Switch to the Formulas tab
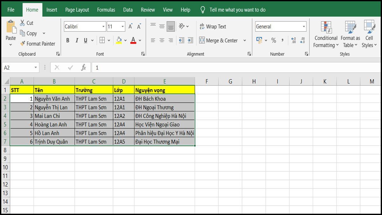382x215 pixels. point(106,10)
